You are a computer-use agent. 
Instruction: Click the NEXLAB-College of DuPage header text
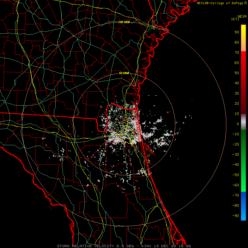(222, 3)
